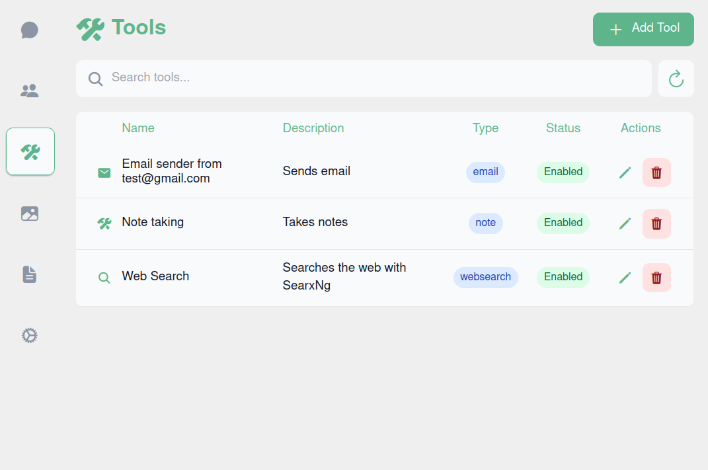Image resolution: width=708 pixels, height=470 pixels.
Task: Refresh the tools list
Action: click(676, 79)
